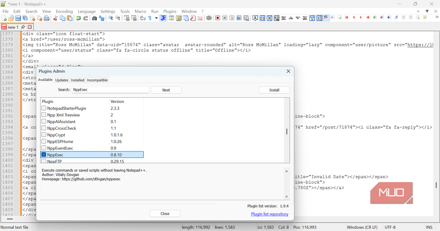Toggle Show All Characters pilcrow icon
Image resolution: width=440 pixels, height=231 pixels.
150,18
